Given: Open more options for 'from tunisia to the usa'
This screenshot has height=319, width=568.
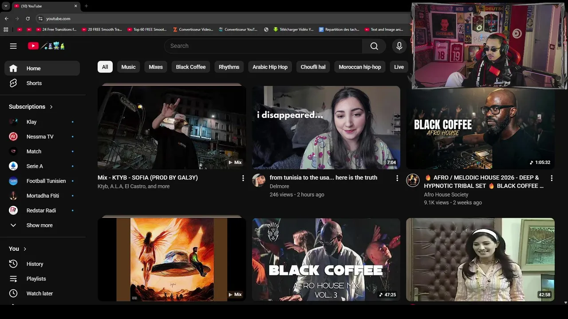Looking at the screenshot, I should pyautogui.click(x=397, y=178).
